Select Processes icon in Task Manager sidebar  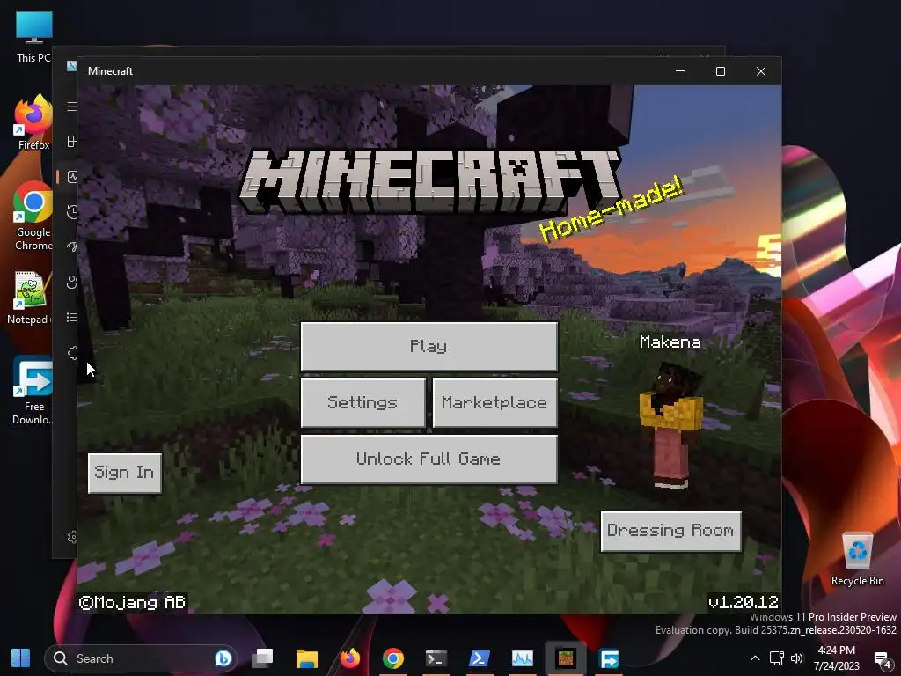72,142
